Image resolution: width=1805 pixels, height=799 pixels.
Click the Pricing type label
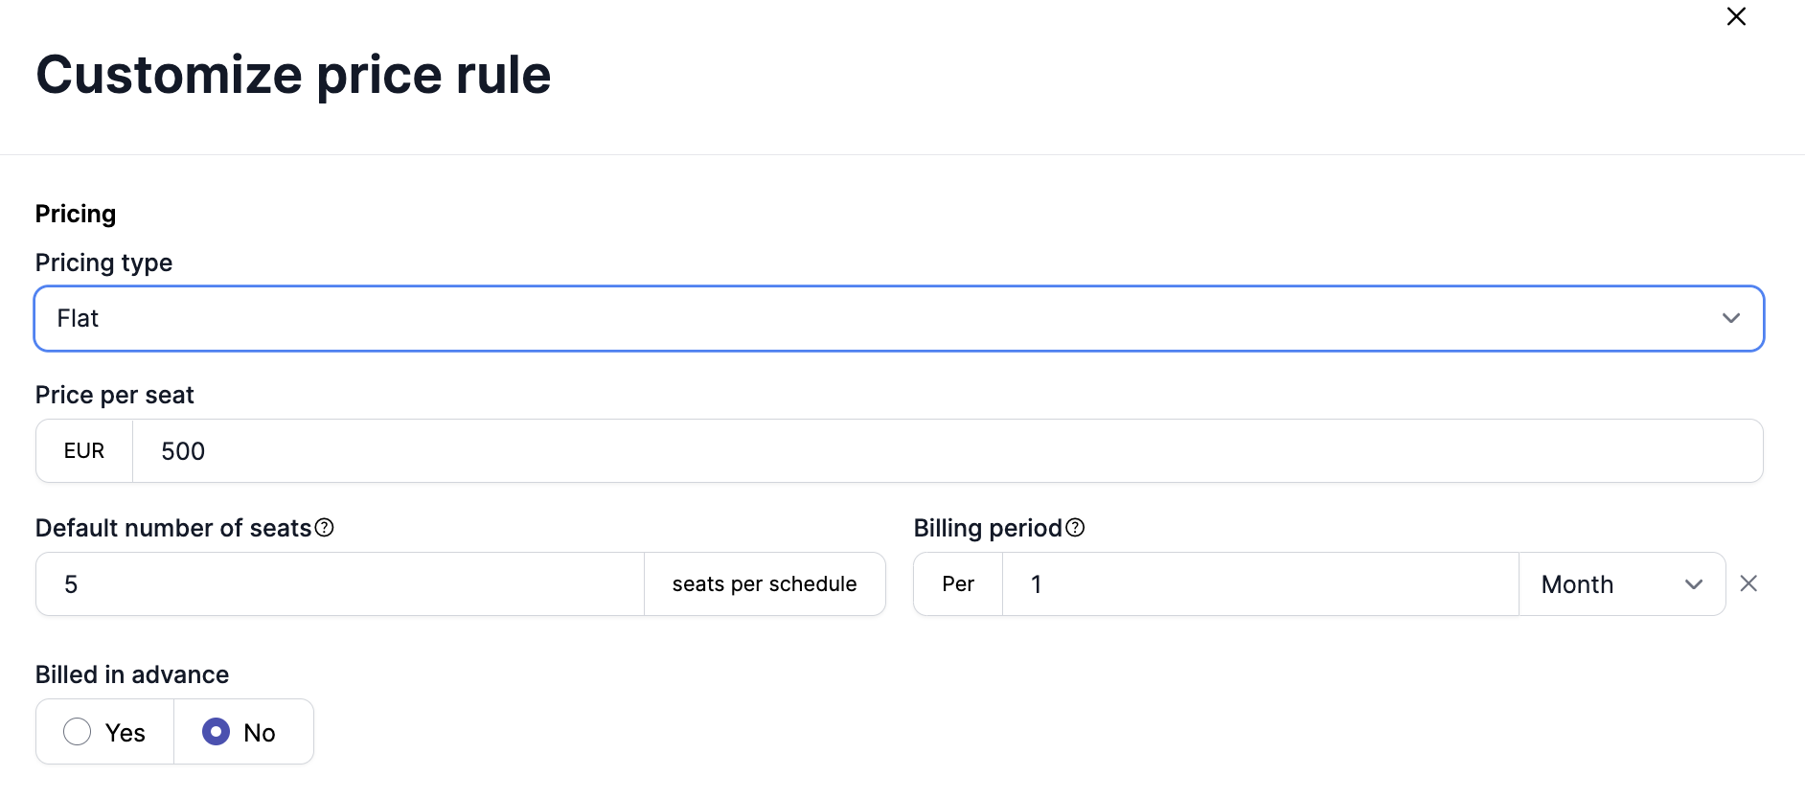click(x=103, y=263)
